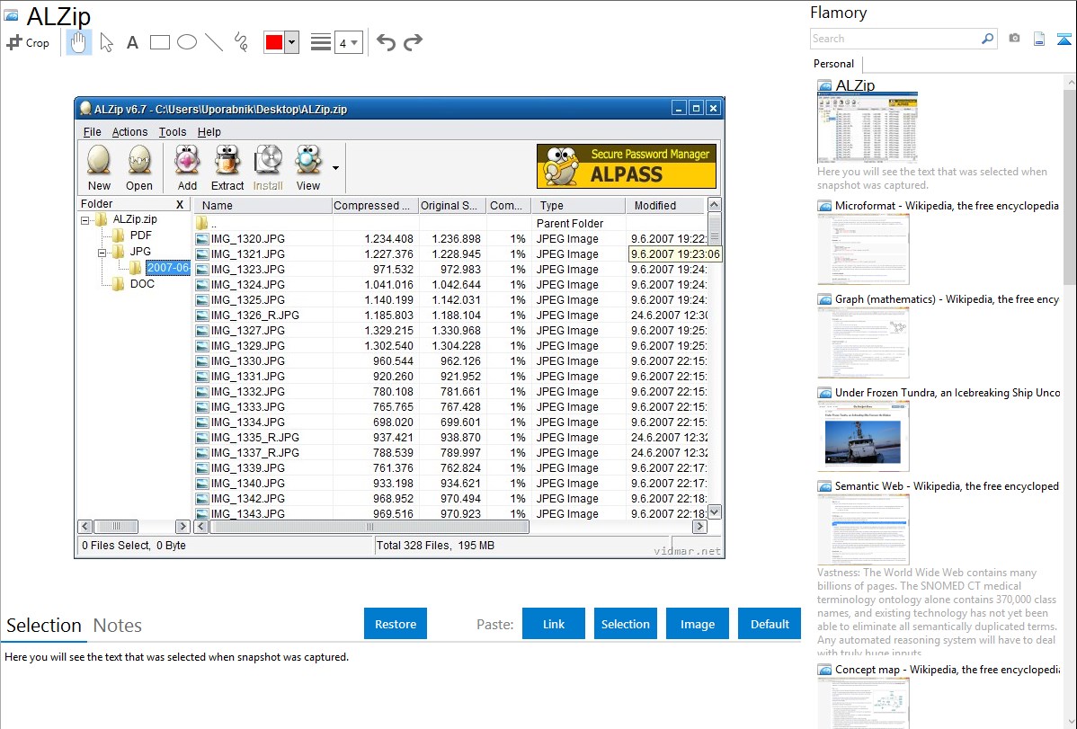Pick the red annotation color swatch
Screen dimensions: 1077x729
(x=274, y=42)
